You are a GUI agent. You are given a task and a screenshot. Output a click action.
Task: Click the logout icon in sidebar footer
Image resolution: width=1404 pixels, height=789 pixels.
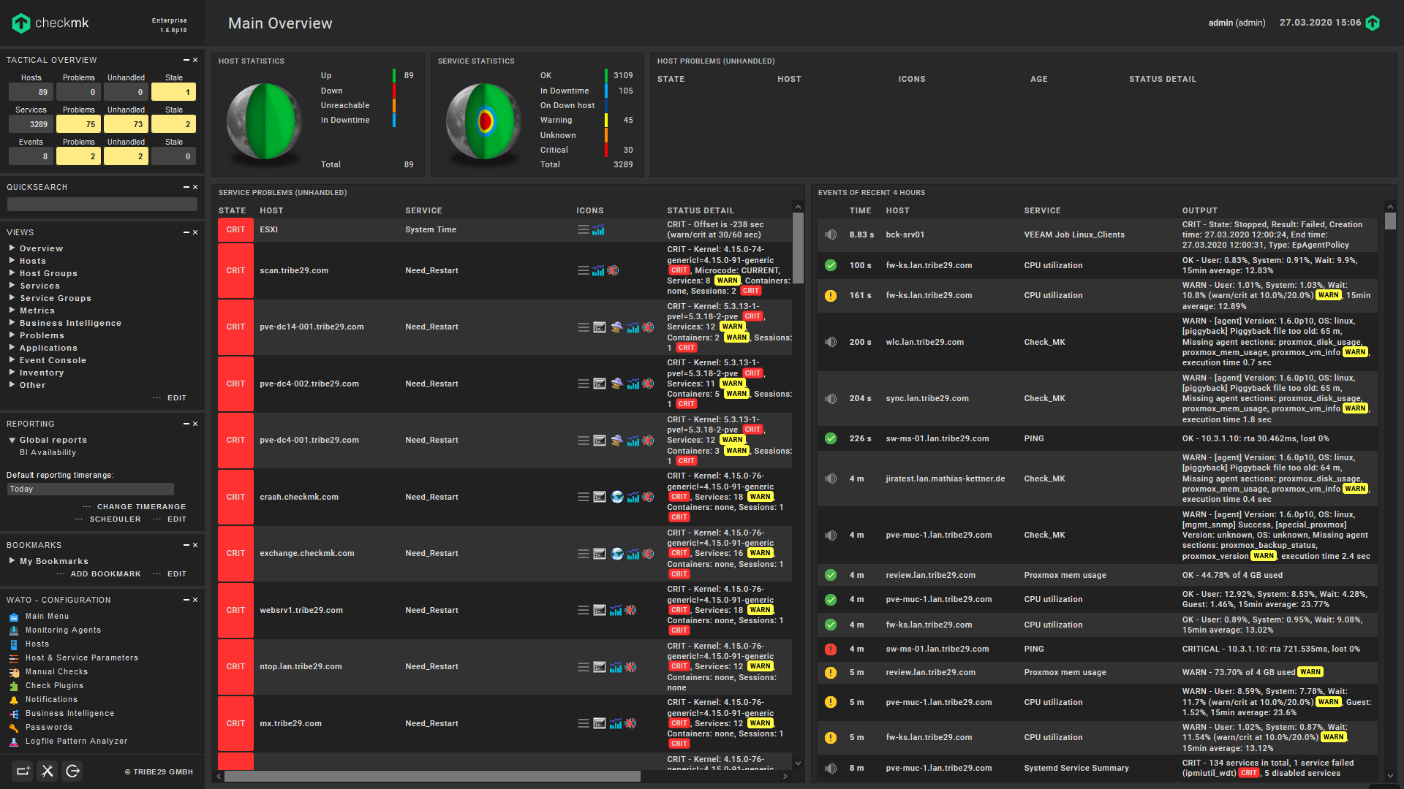72,771
